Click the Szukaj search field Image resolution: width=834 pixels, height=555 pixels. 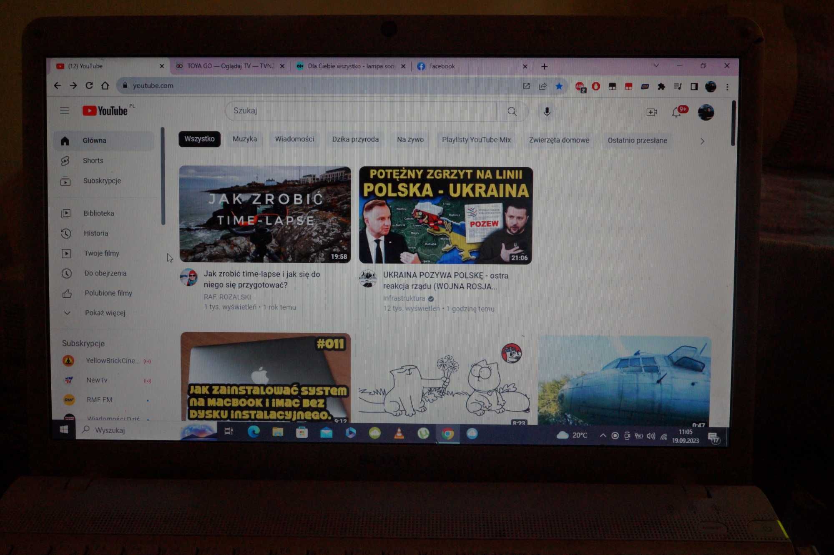pos(362,111)
